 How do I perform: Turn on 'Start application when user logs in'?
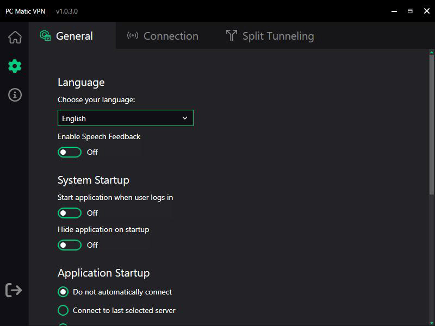coord(69,213)
